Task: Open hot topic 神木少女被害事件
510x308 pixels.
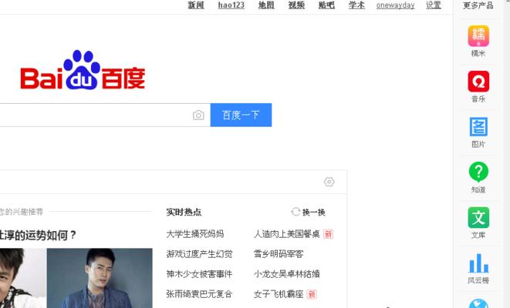Action: pyautogui.click(x=199, y=274)
